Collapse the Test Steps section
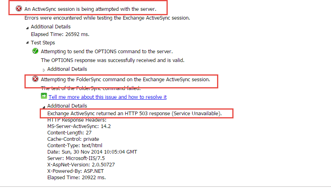Image resolution: width=331 pixels, height=192 pixels. coord(27,42)
